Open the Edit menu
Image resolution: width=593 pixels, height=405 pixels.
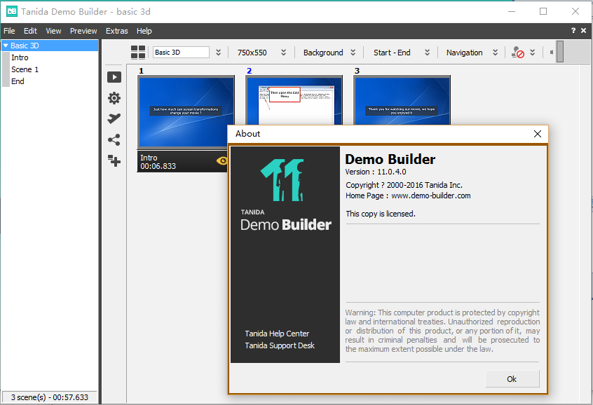point(30,31)
